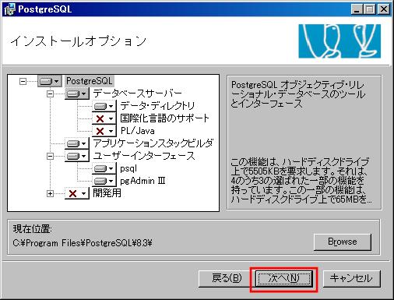Collapse the データベースサーバー tree branch
Viewport: 394px width, 300px height.
coord(50,94)
